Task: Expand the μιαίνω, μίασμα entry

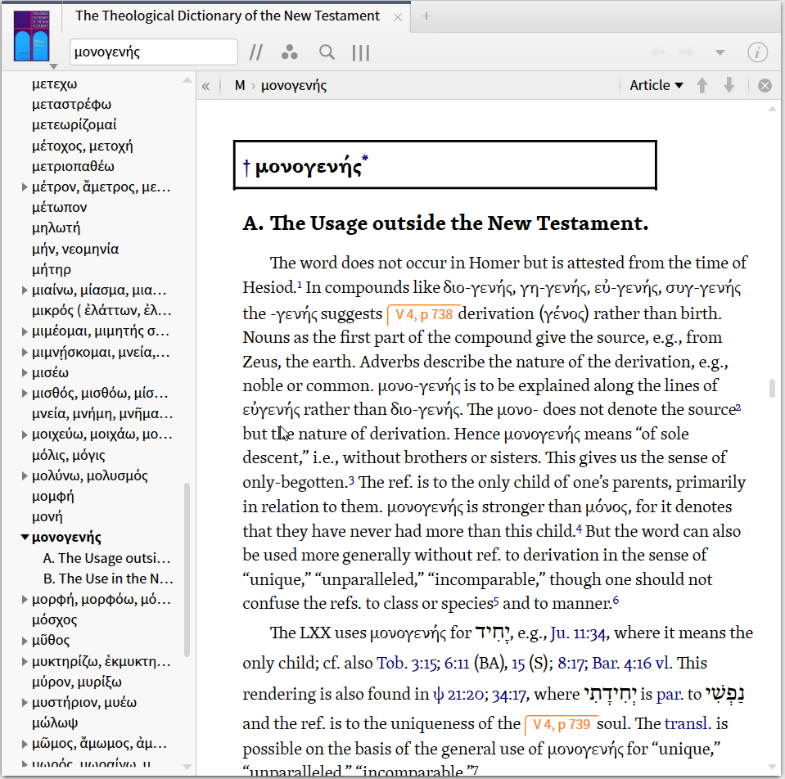Action: click(x=24, y=290)
